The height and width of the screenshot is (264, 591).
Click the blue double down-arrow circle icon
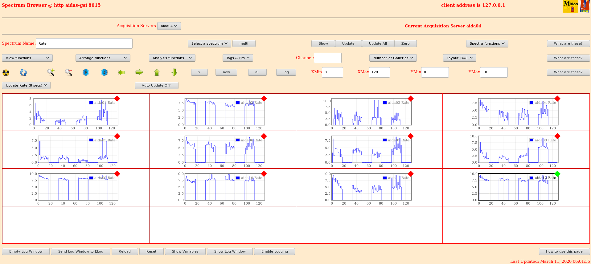86,72
